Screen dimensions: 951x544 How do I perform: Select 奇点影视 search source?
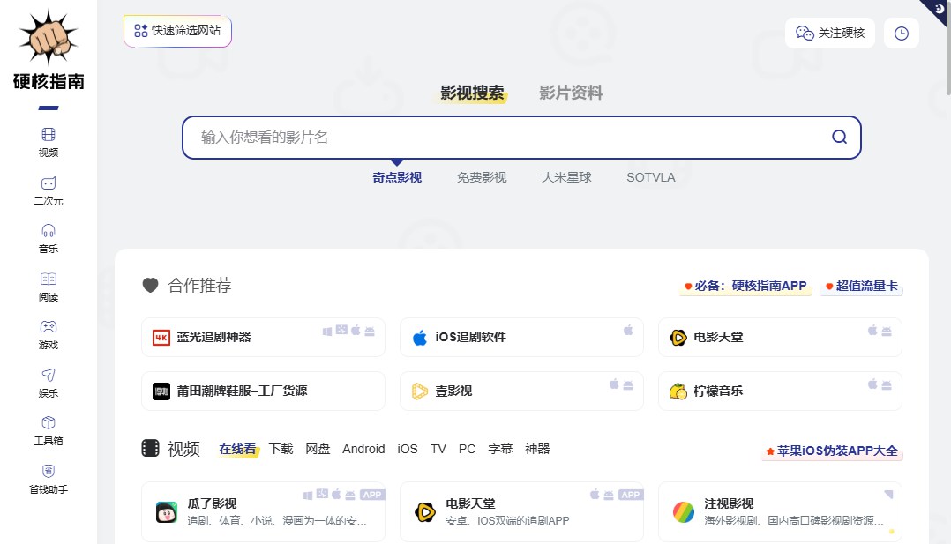coord(397,177)
